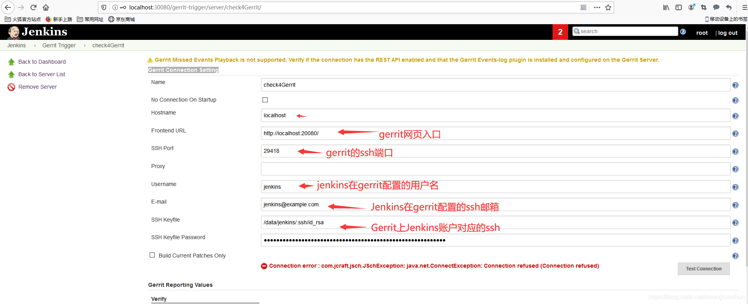This screenshot has height=304, width=748.
Task: Click the undo arrow toolbar icon
Action: (729, 7)
